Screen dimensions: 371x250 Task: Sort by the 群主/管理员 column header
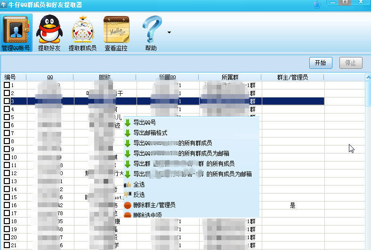[292, 77]
